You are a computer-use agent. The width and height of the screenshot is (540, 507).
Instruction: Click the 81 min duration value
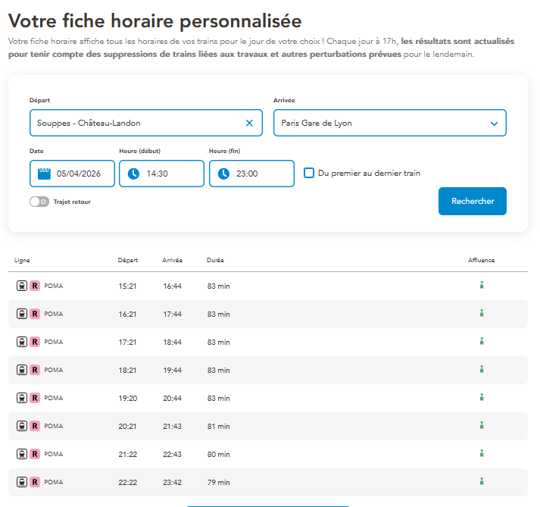point(218,427)
